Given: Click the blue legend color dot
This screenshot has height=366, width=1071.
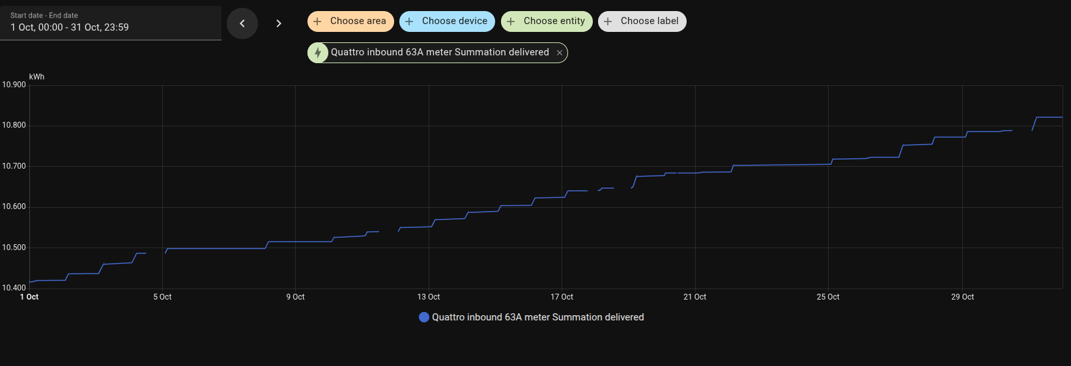Looking at the screenshot, I should tap(424, 317).
